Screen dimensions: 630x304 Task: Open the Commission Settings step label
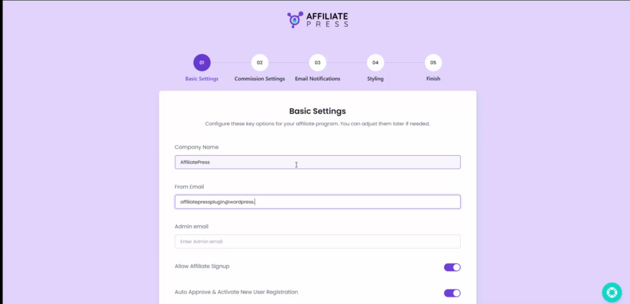[260, 79]
